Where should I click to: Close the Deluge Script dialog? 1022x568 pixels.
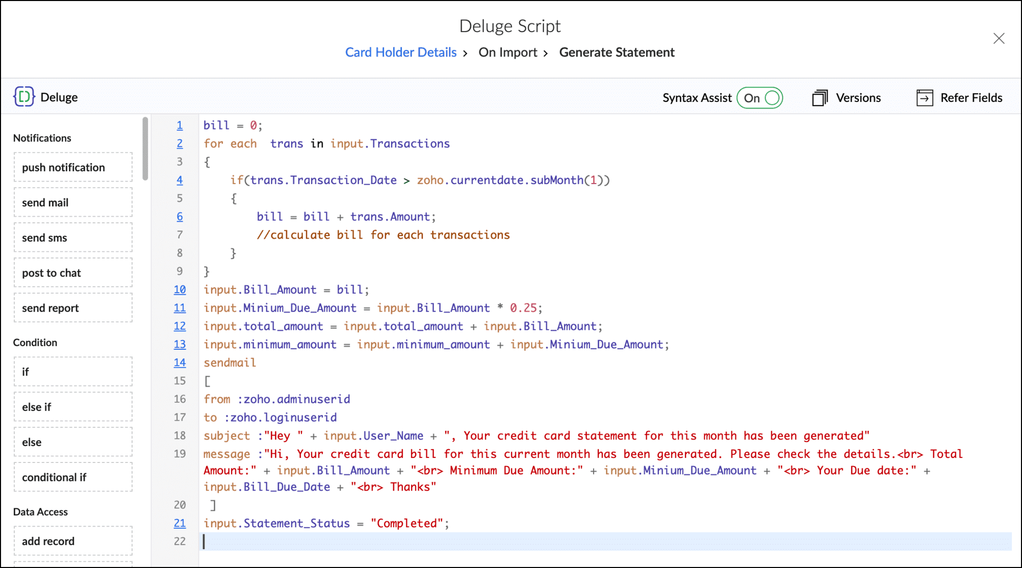999,38
